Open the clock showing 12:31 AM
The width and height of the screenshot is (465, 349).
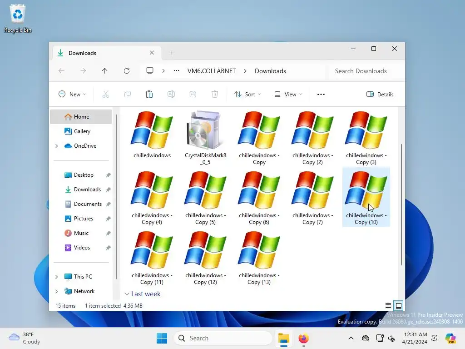(415, 338)
